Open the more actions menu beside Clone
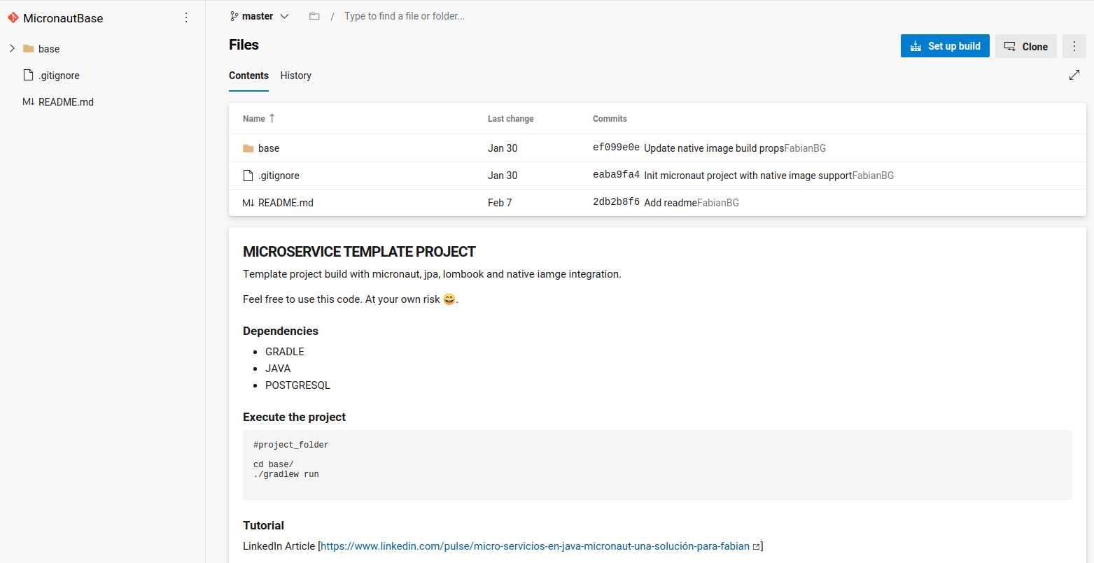Image resolution: width=1094 pixels, height=563 pixels. 1074,46
